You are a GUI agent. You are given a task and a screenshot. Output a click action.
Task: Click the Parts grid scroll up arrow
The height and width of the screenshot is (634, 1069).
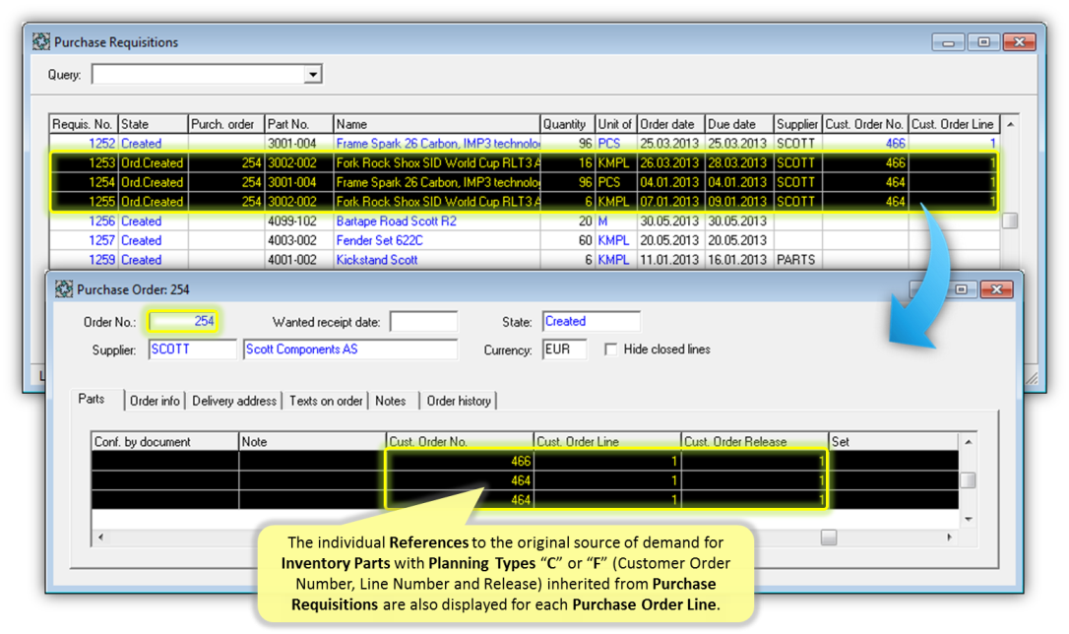tap(968, 442)
